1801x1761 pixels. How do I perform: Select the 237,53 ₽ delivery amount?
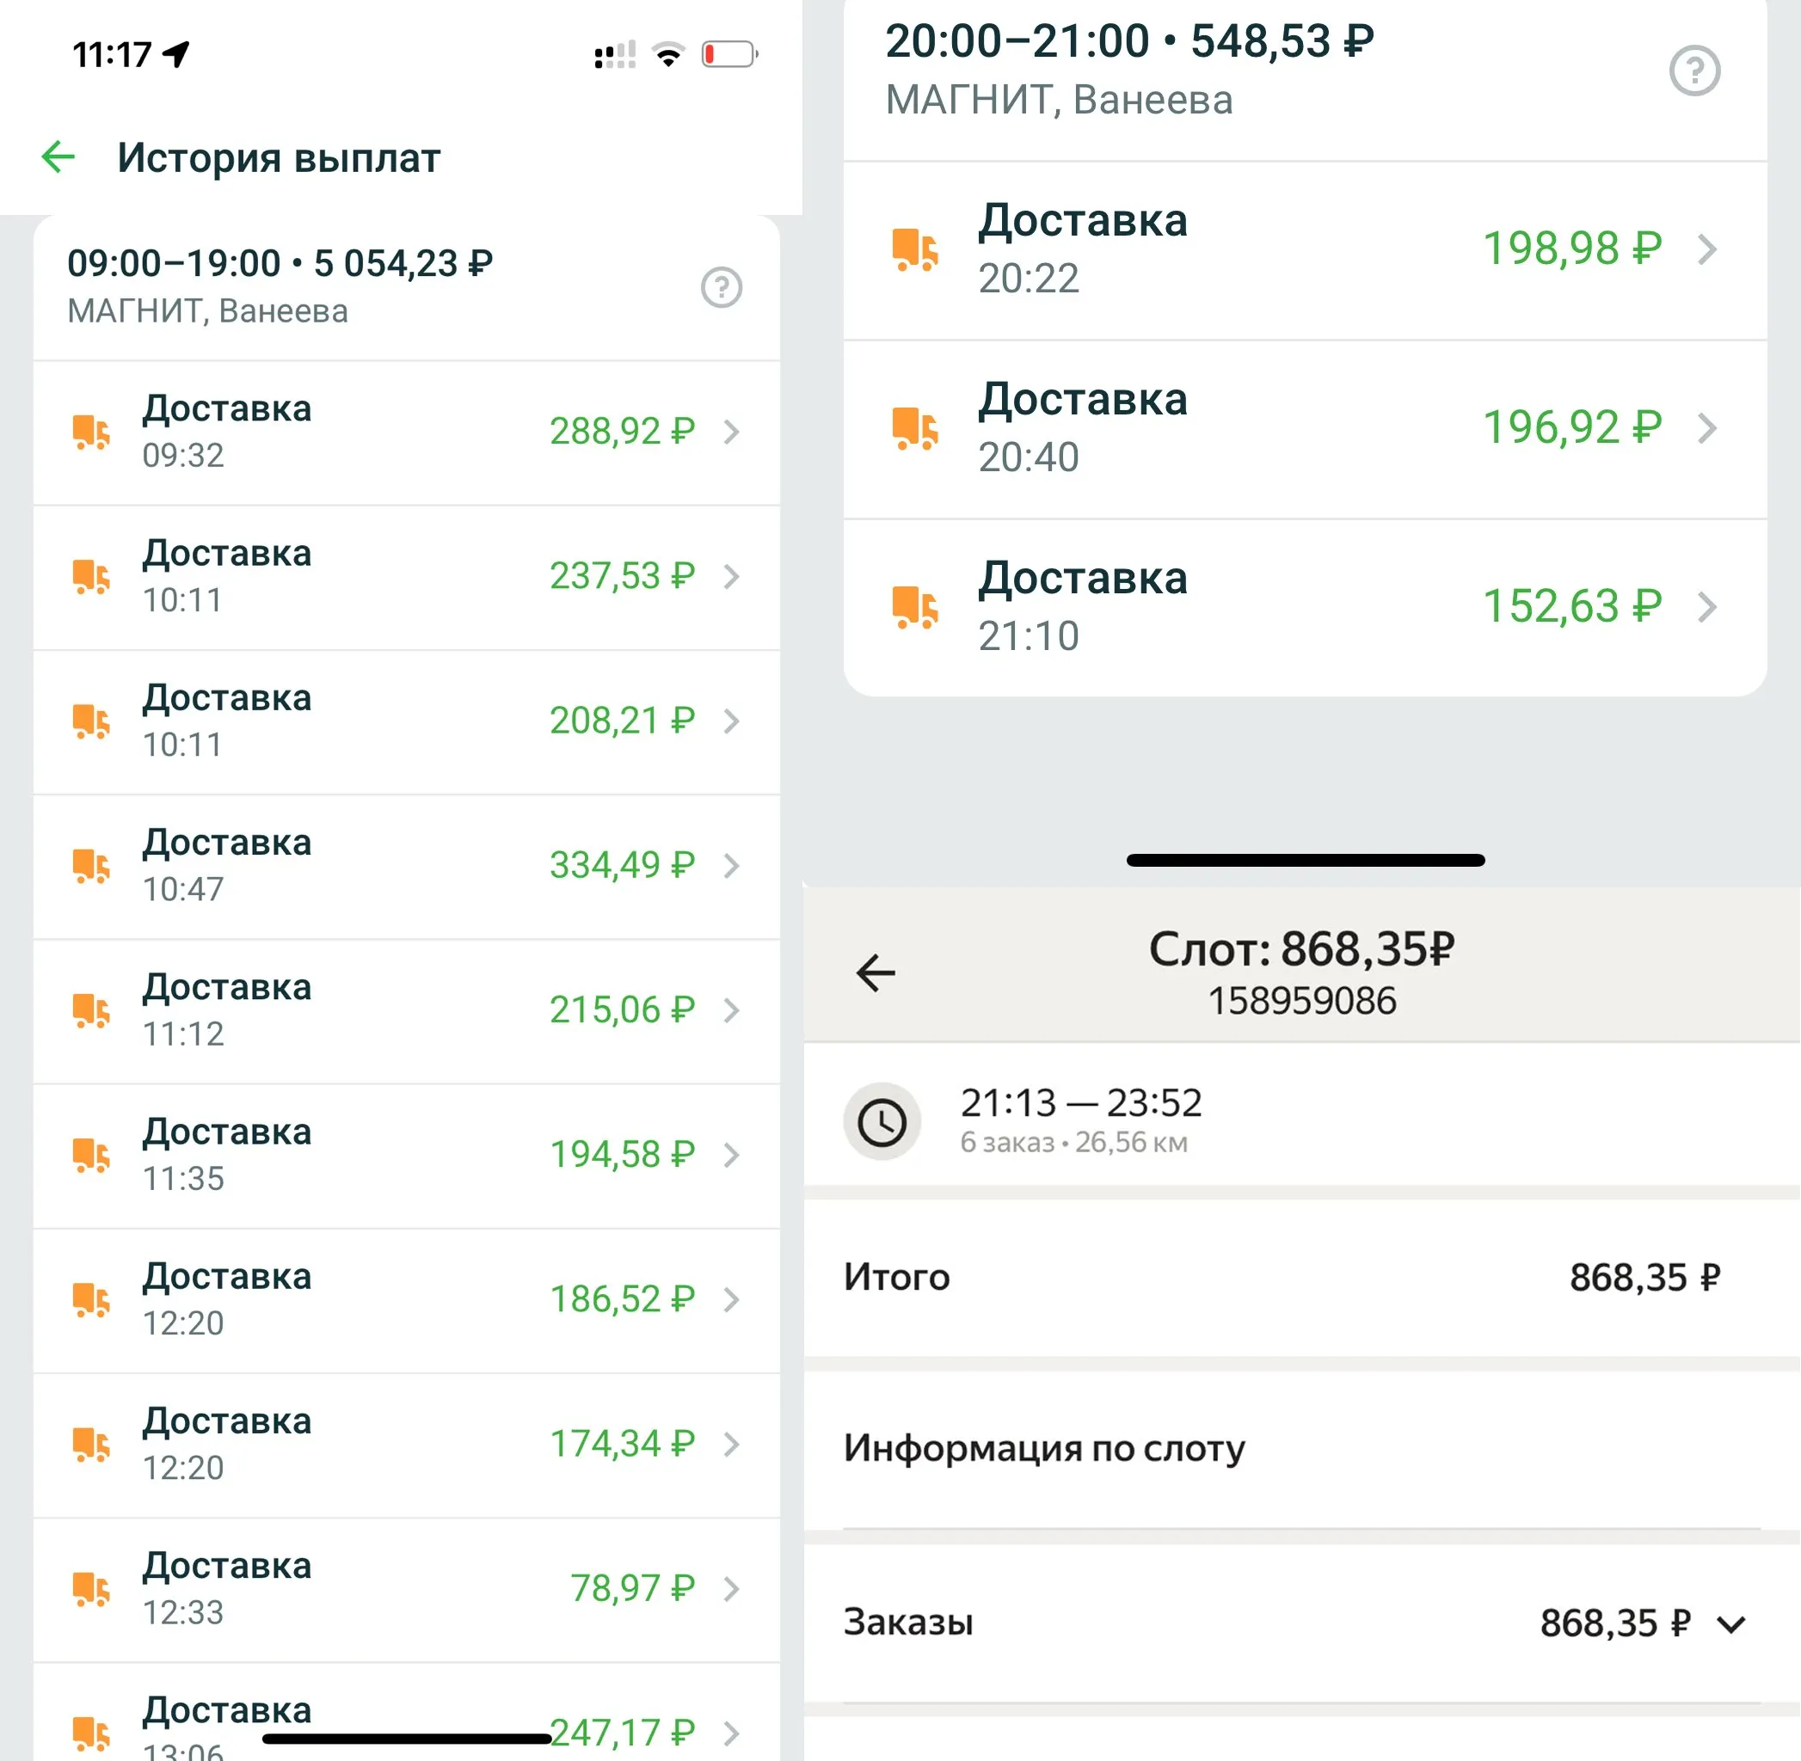pyautogui.click(x=622, y=576)
